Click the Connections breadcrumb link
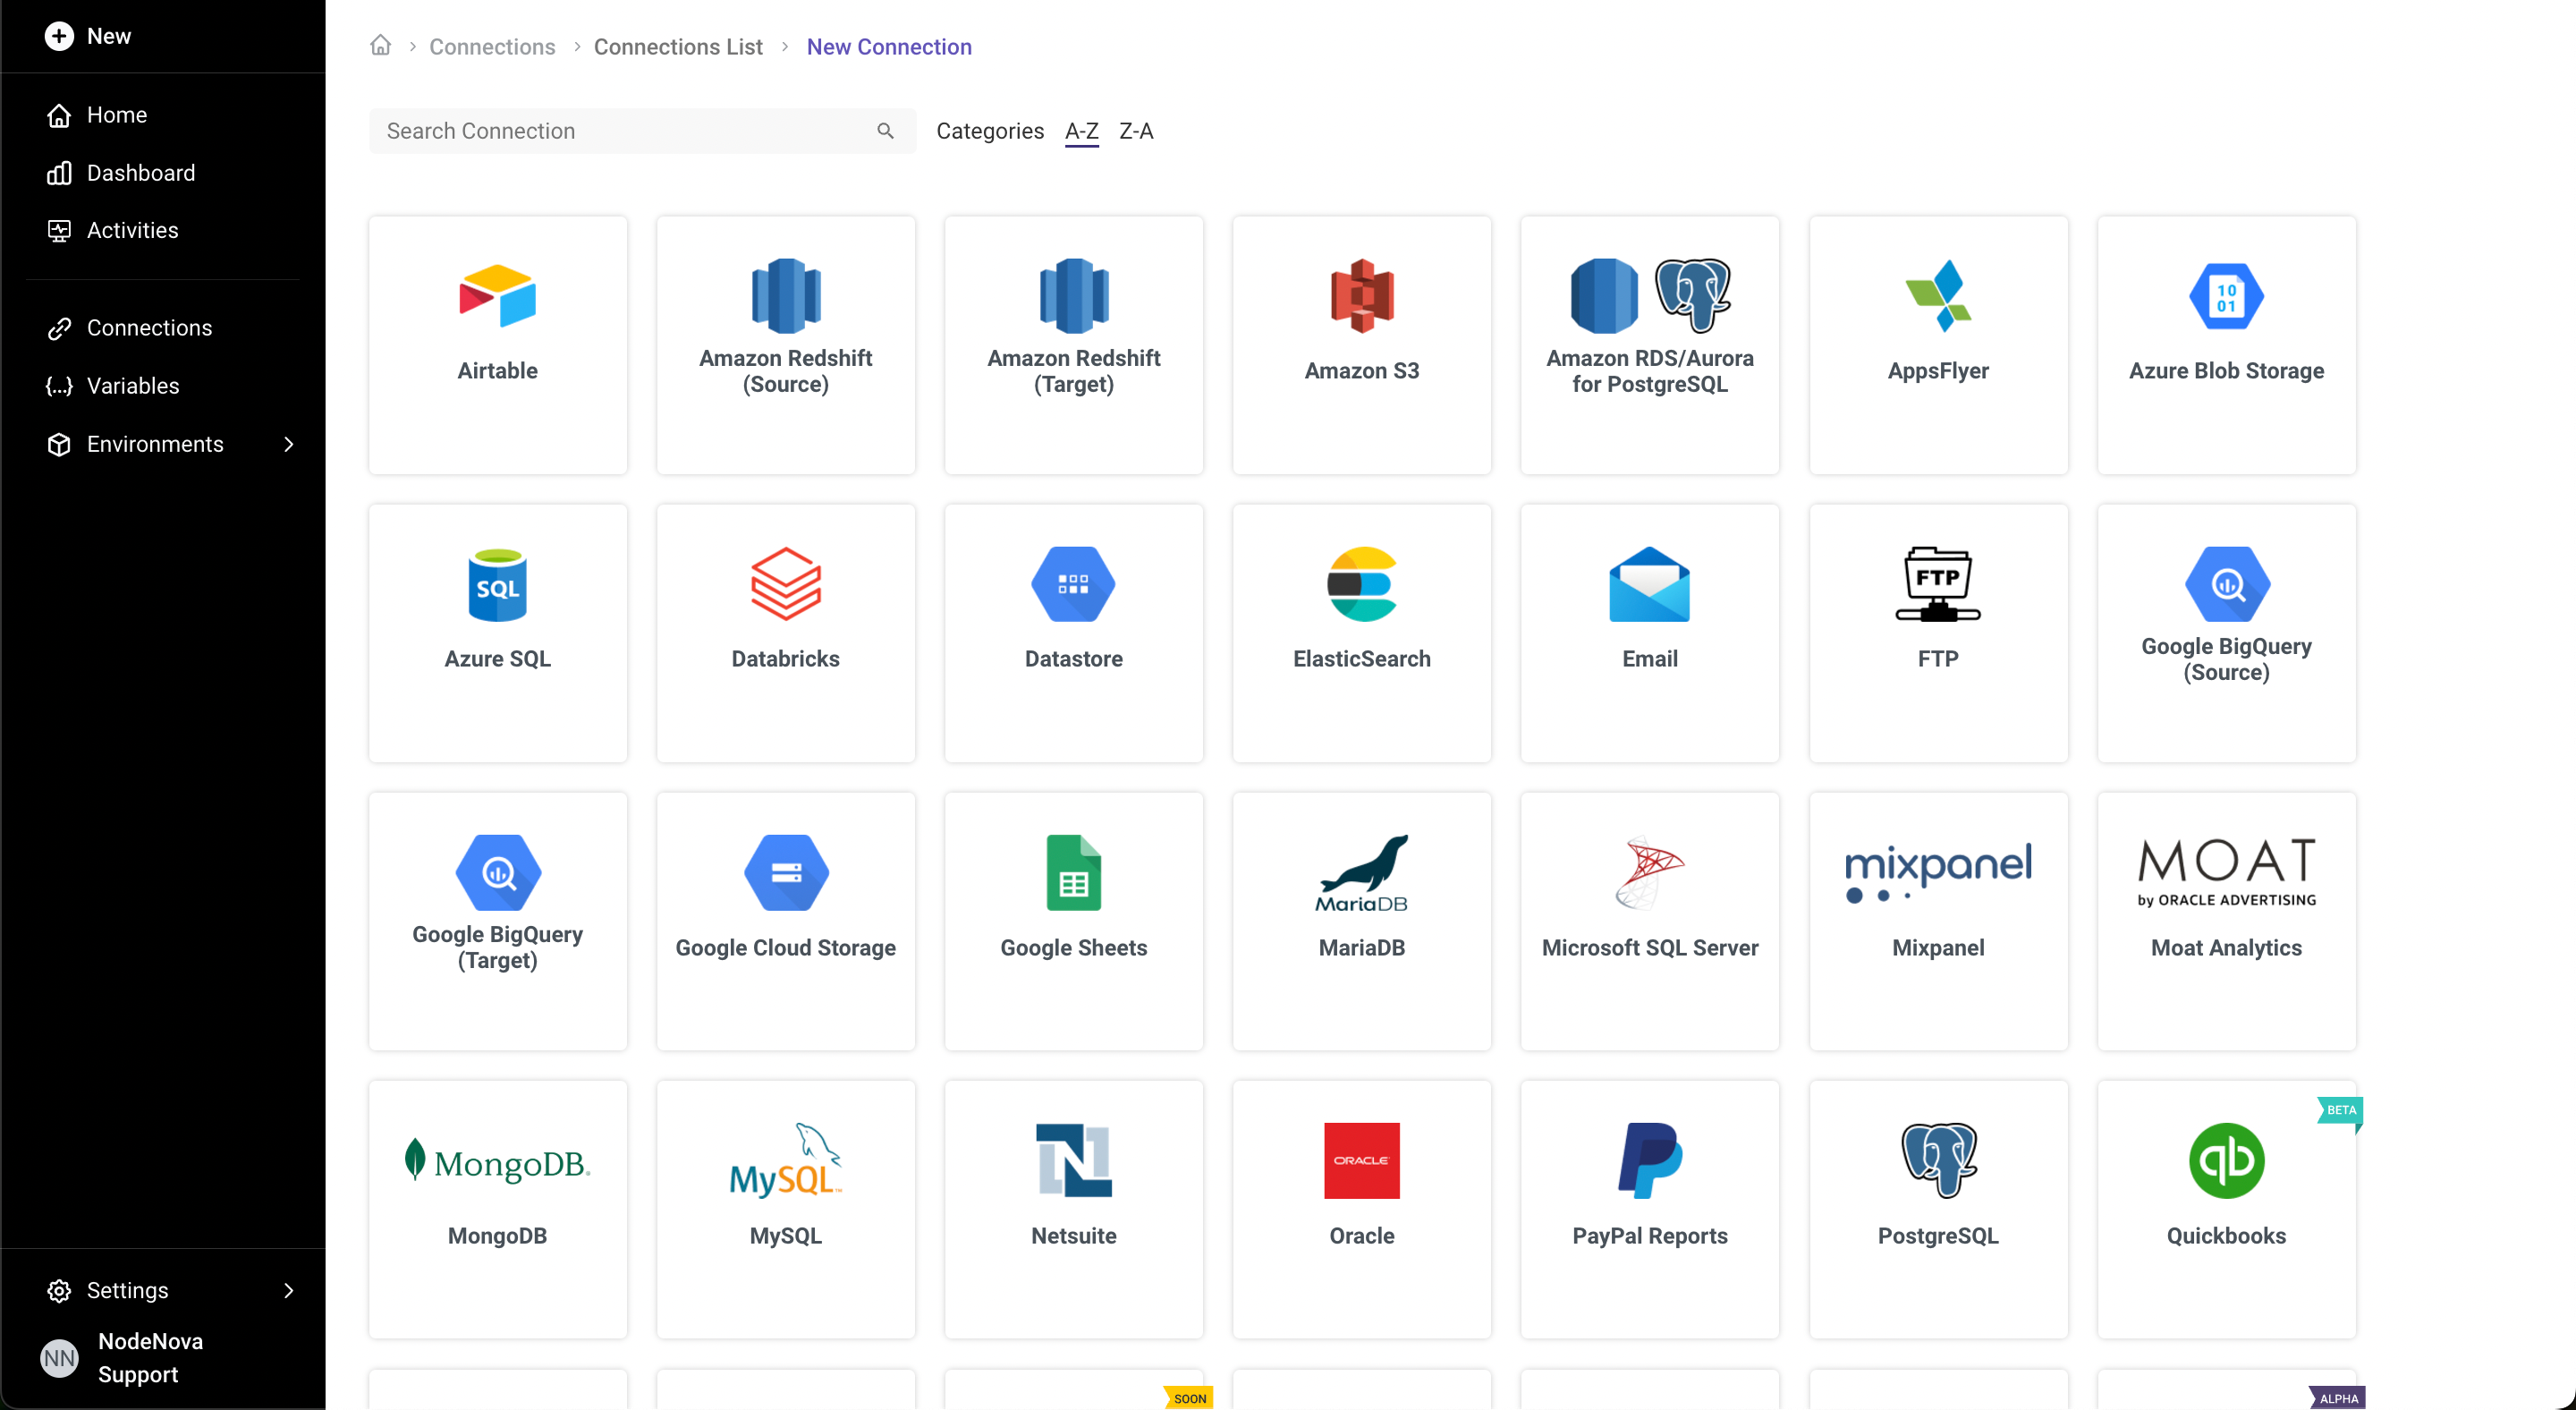The image size is (2576, 1410). 491,47
